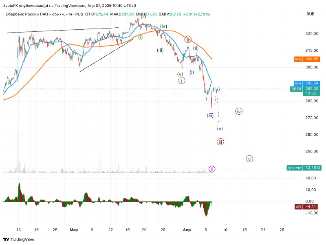This screenshot has height=245, width=326.
Task: Click the 15 date label on the time axis
Action: click(x=244, y=230)
